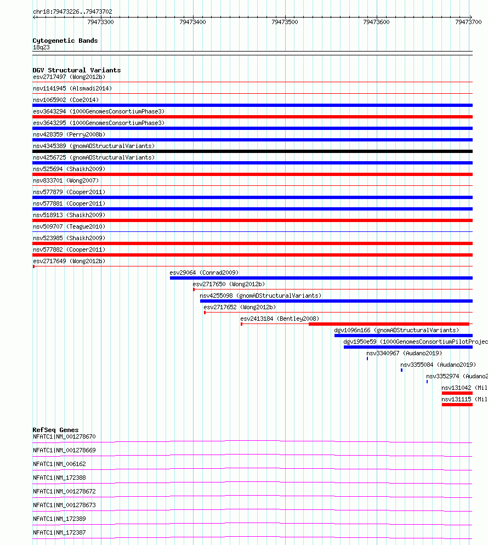
Task: Click the NFATC1|NM_001278669 transcript label
Action: [x=64, y=450]
